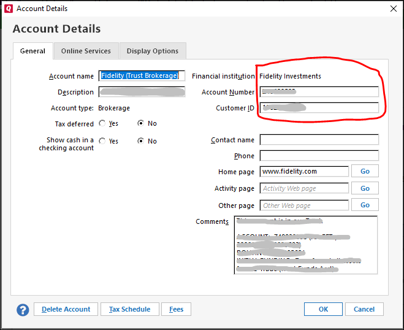
Task: Click Cancel to discard changes
Action: (x=364, y=309)
